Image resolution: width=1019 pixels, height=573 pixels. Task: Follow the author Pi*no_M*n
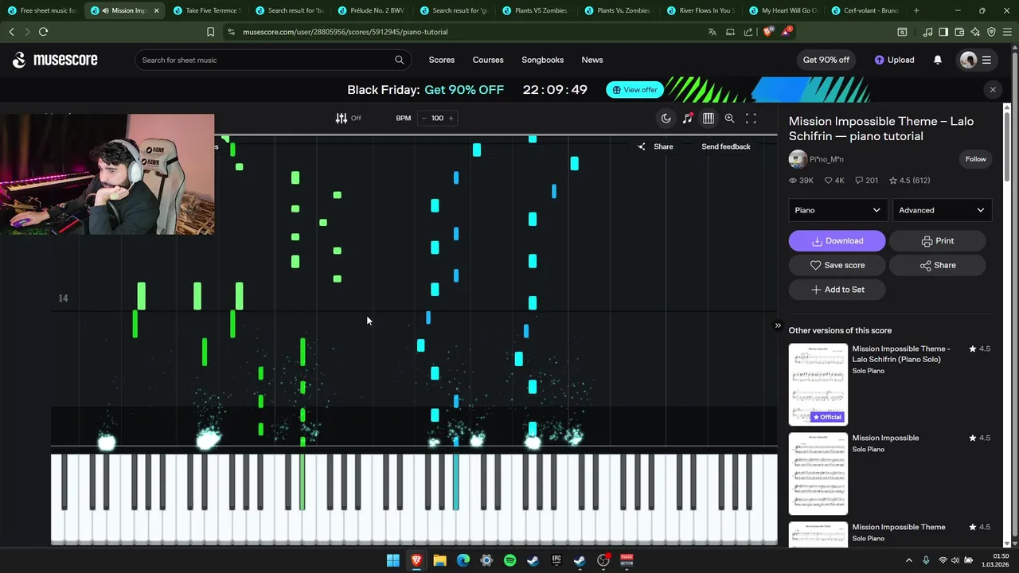[976, 159]
